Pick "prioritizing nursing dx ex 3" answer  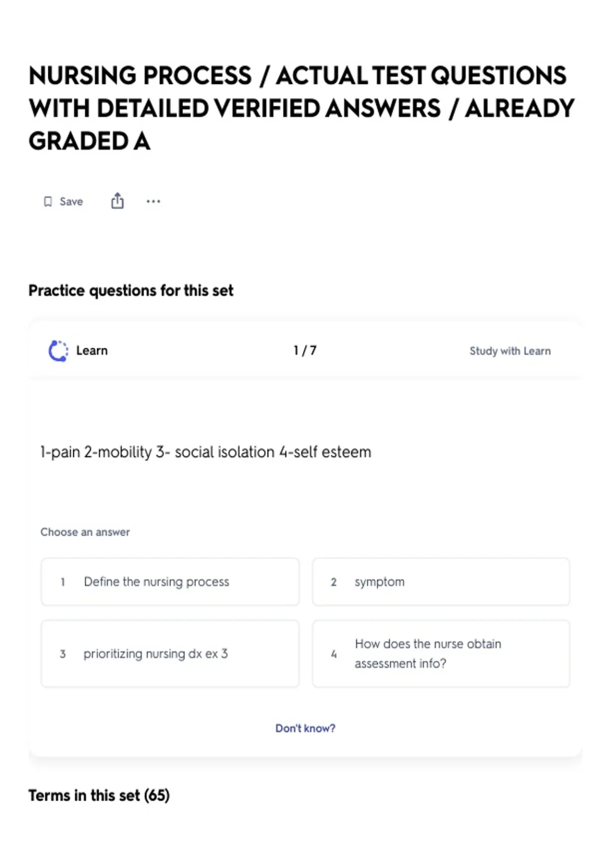tap(156, 654)
